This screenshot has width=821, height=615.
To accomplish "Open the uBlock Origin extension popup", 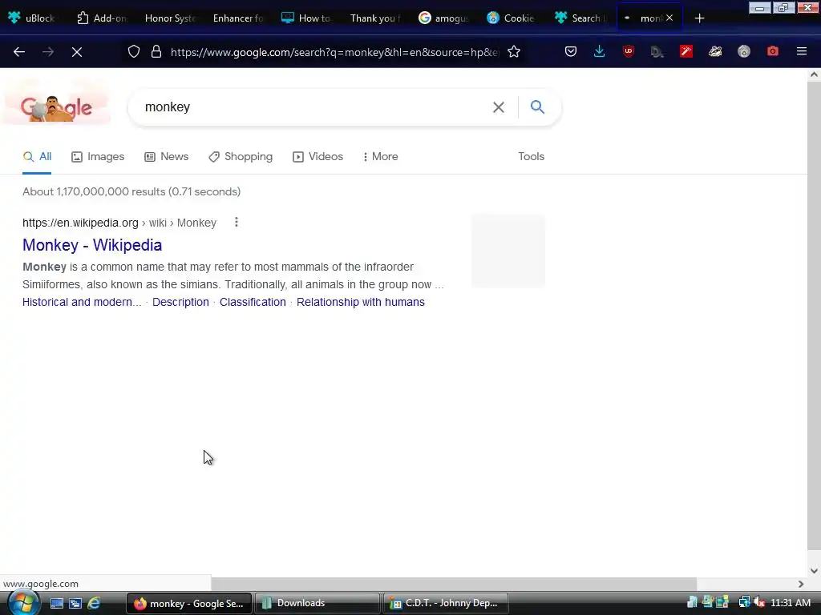I will point(629,51).
